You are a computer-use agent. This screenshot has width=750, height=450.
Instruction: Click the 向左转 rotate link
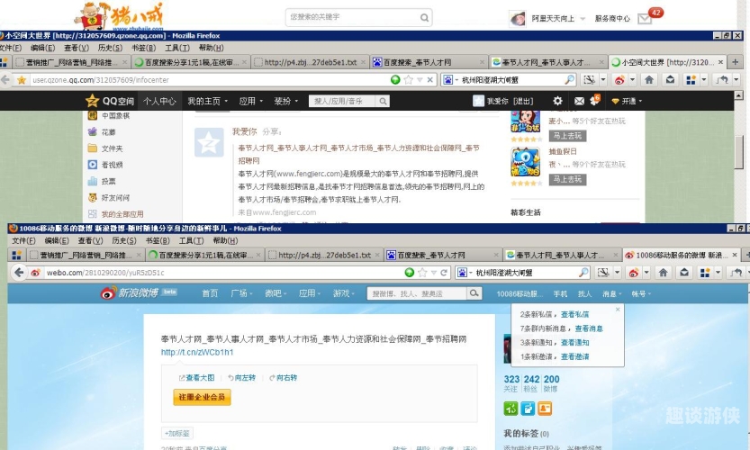[241, 378]
